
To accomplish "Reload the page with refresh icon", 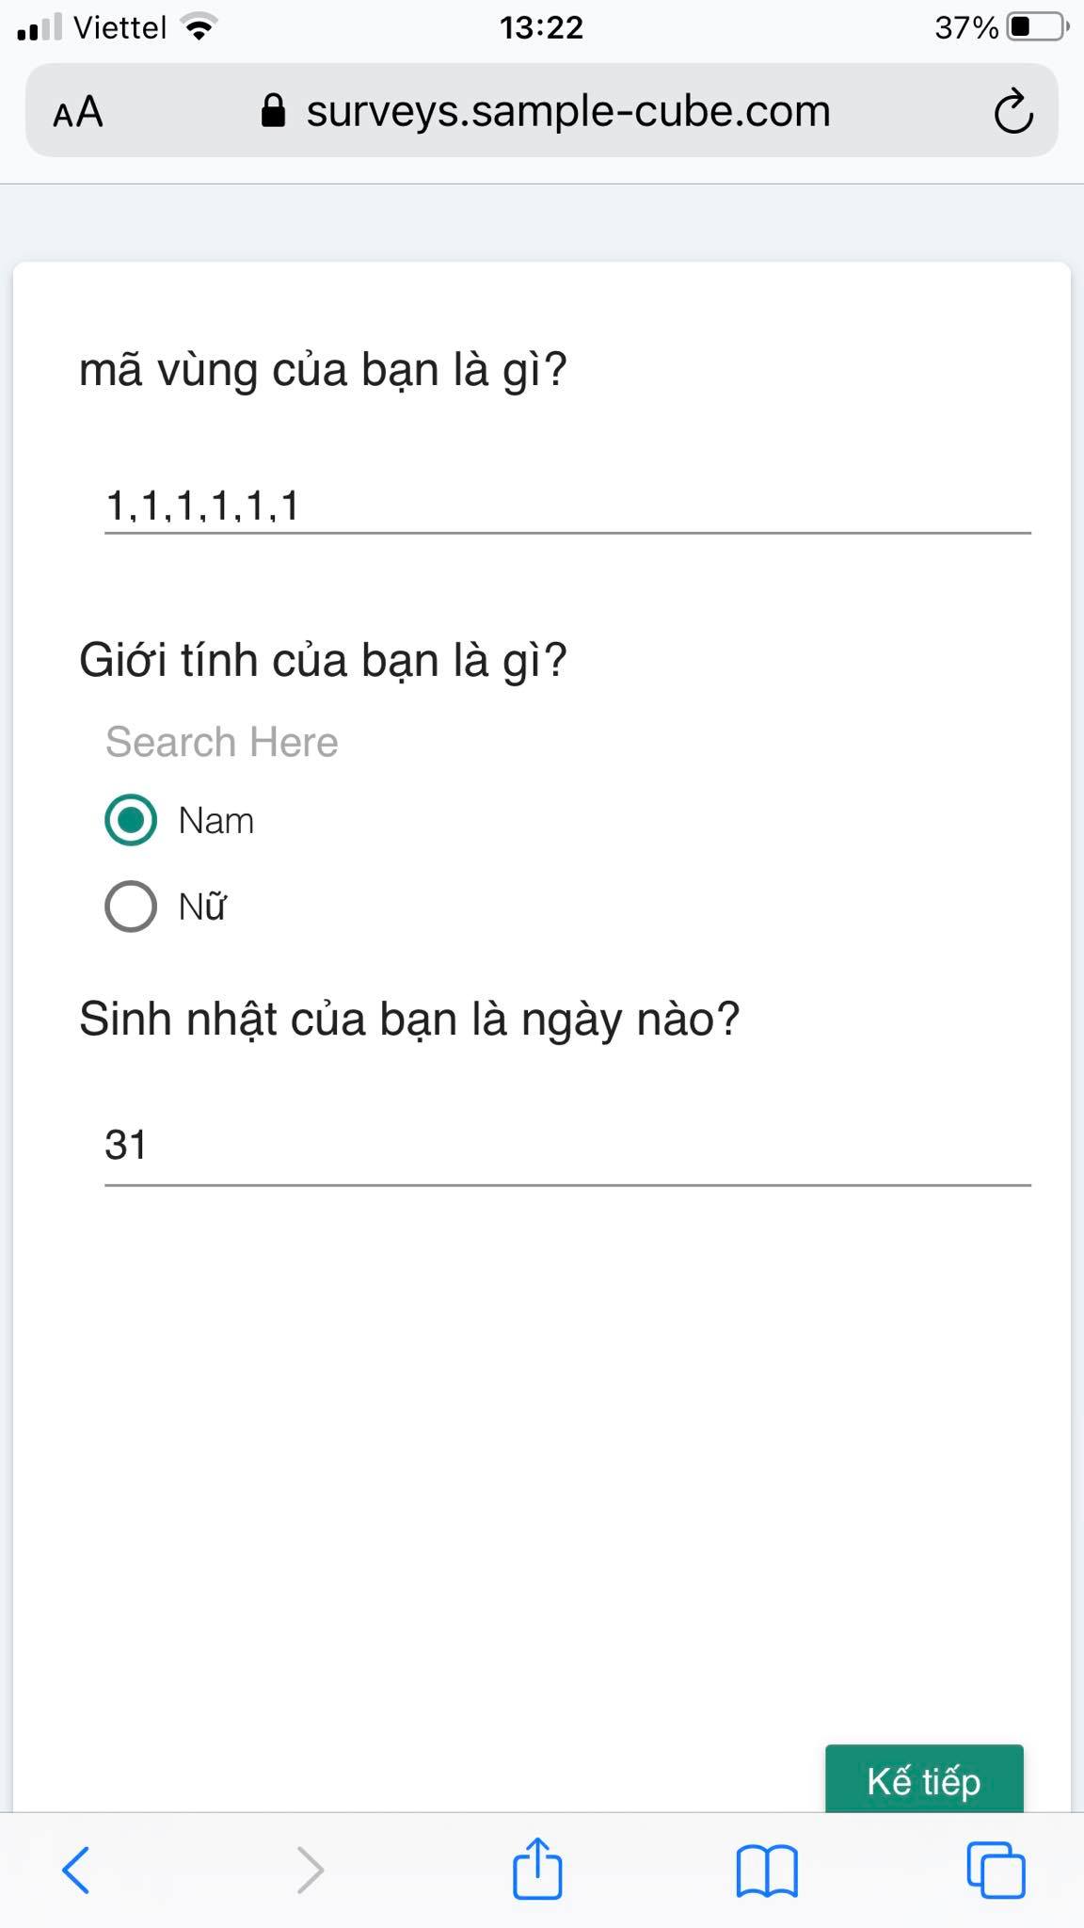I will [x=1012, y=112].
